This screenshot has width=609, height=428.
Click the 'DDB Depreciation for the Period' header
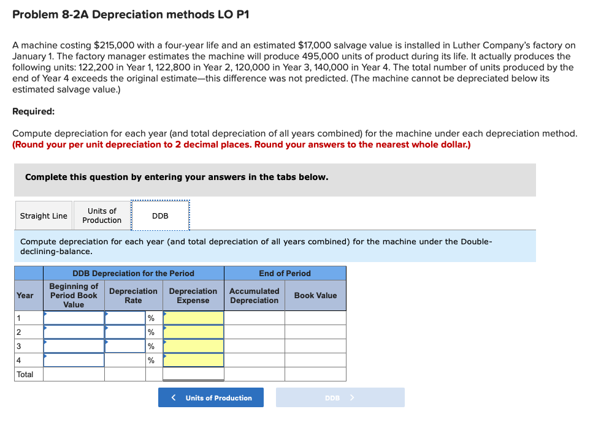pos(133,273)
